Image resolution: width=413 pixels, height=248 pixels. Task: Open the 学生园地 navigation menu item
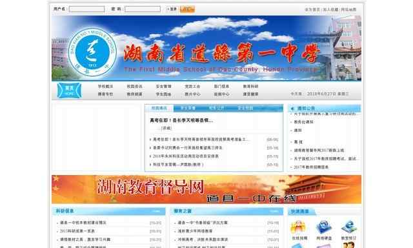(163, 94)
